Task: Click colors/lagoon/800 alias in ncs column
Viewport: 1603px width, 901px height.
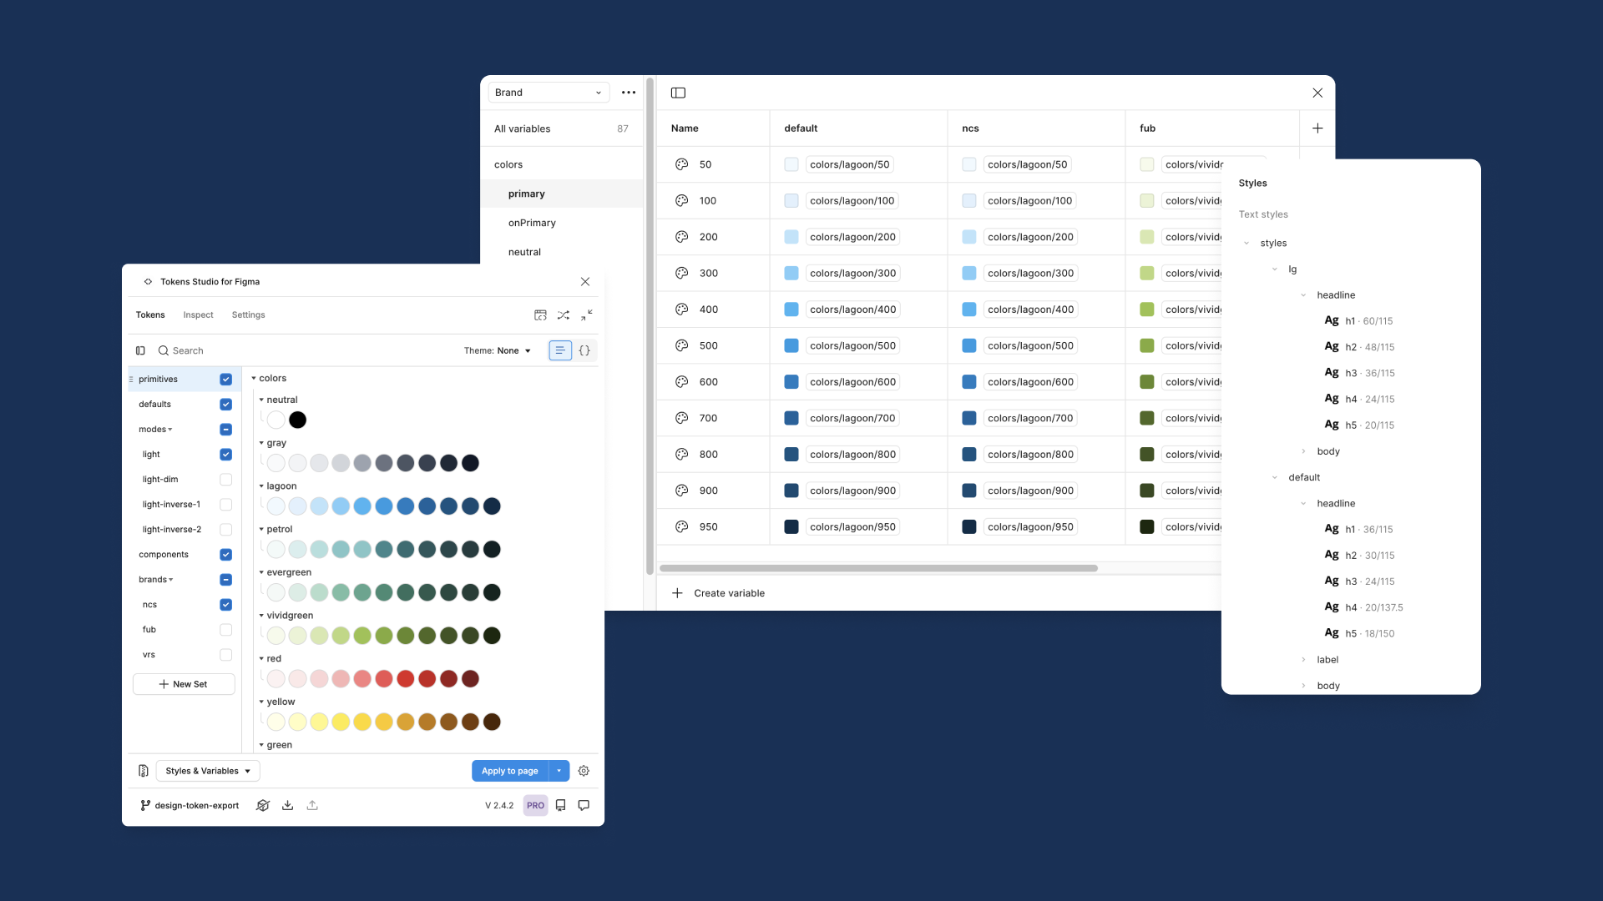Action: pos(1030,455)
